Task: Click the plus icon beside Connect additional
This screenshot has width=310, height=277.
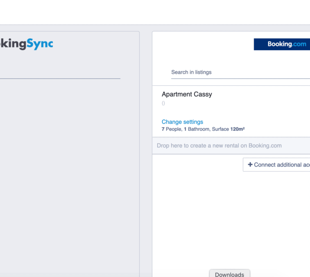Action: point(250,165)
